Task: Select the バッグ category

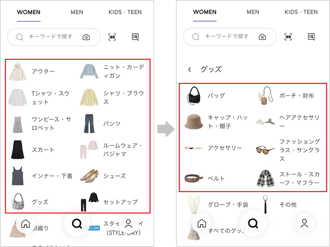Action: tap(216, 96)
